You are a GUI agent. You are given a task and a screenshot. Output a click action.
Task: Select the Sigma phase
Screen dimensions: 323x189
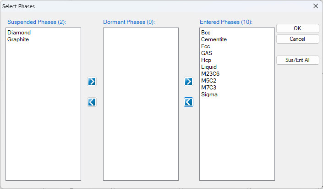tap(209, 94)
